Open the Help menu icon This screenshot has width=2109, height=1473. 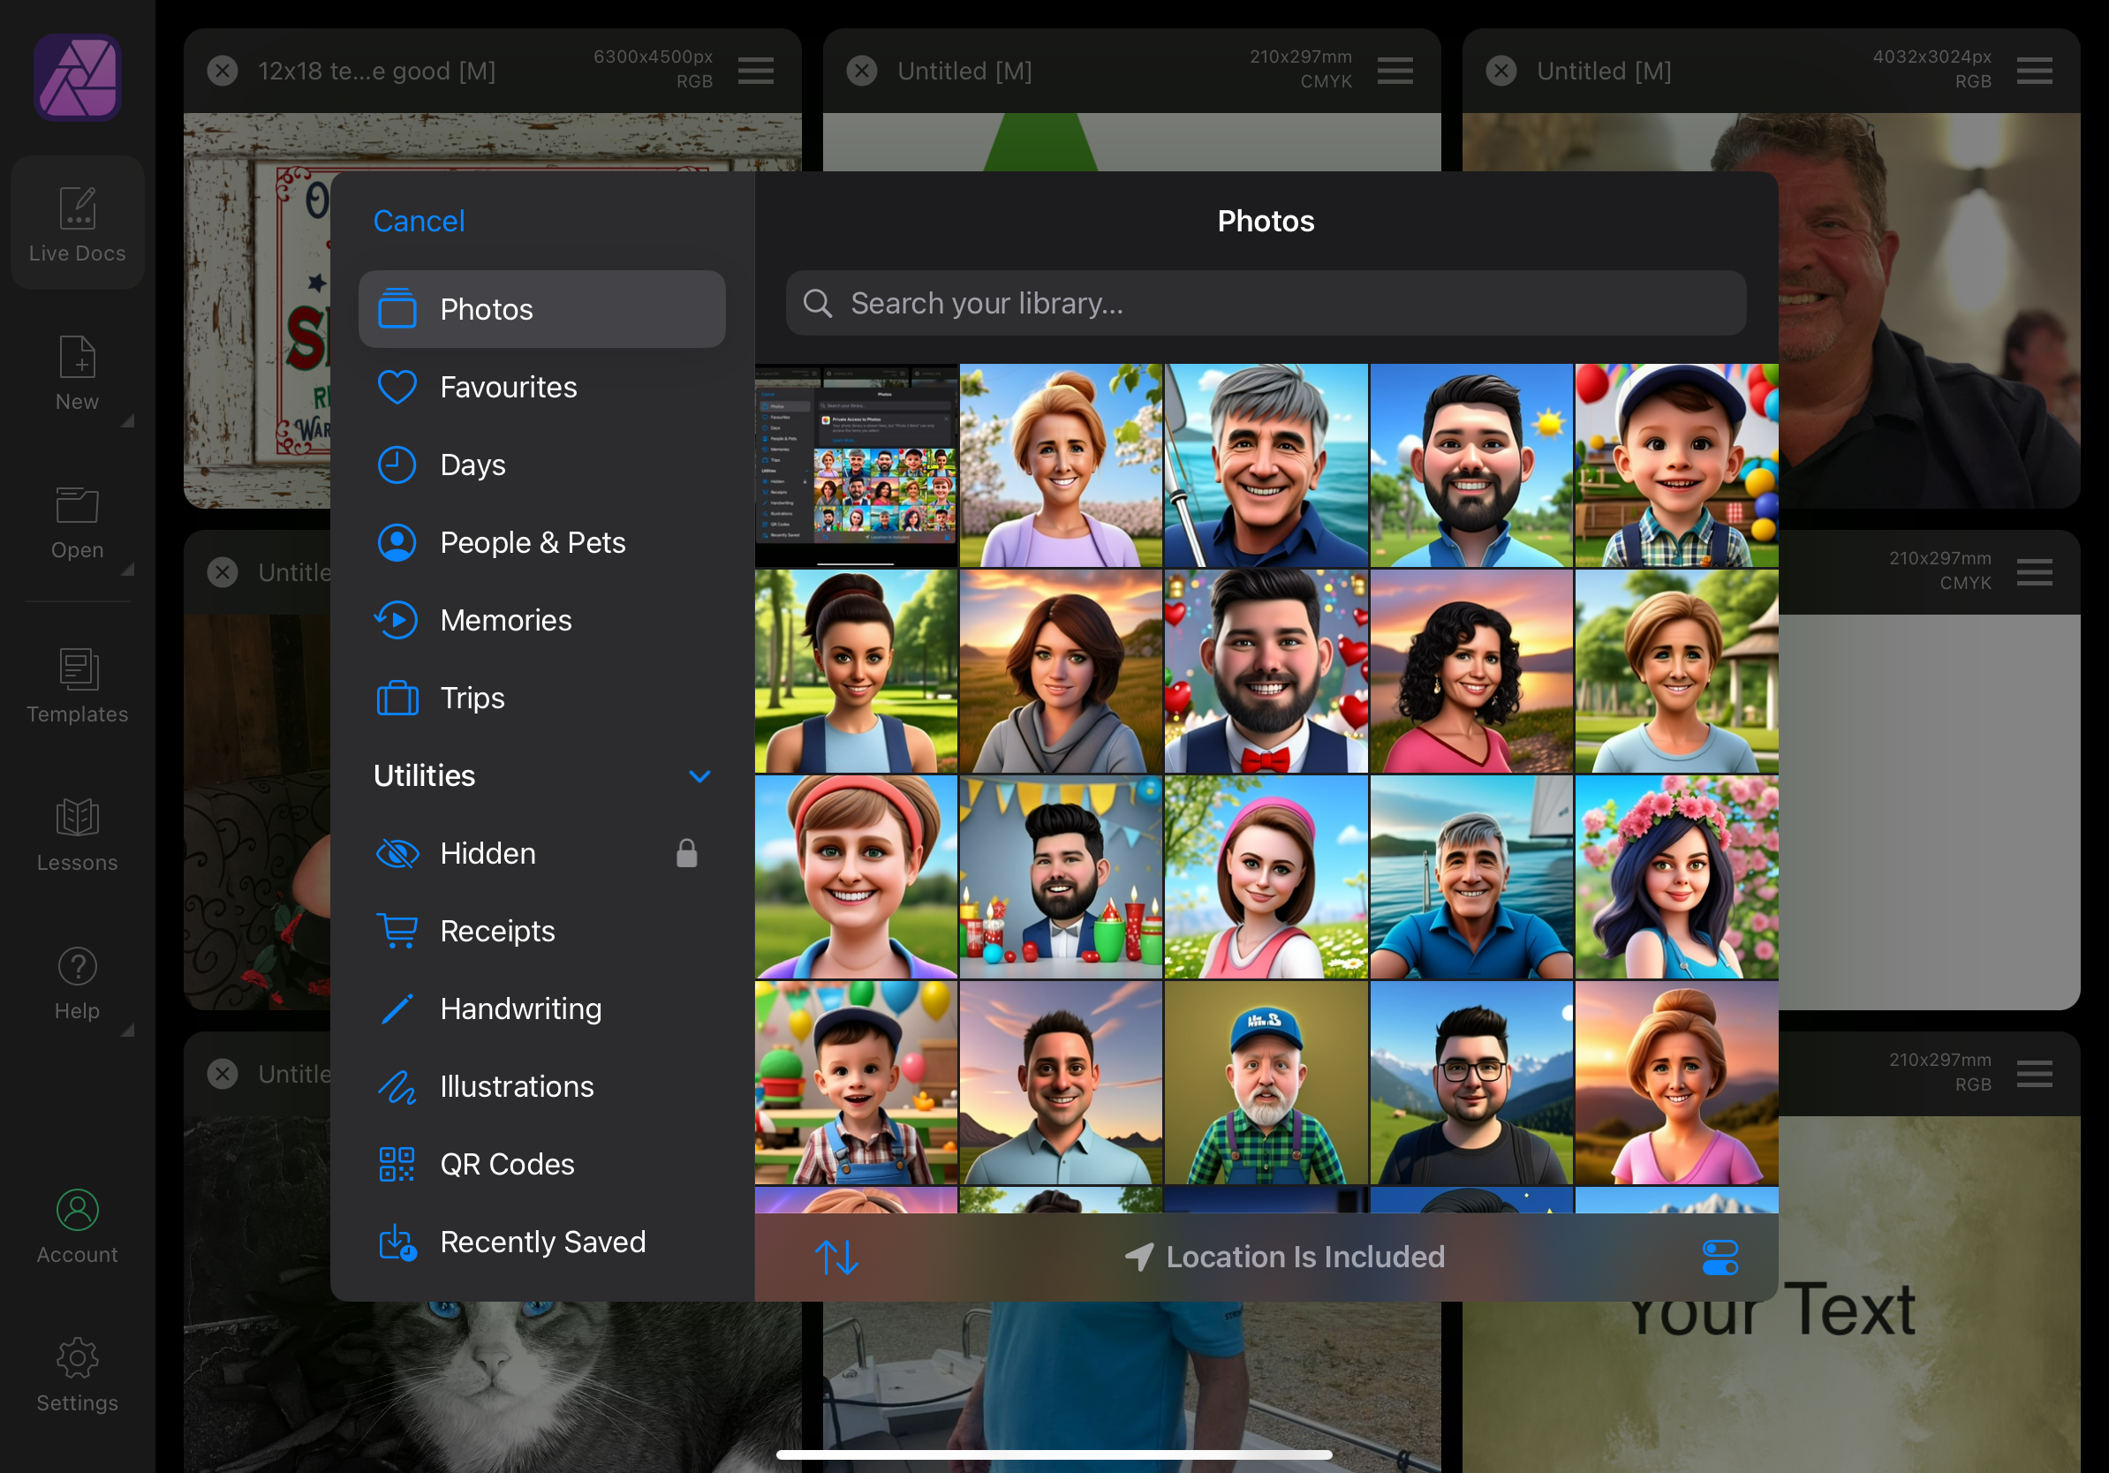click(77, 966)
